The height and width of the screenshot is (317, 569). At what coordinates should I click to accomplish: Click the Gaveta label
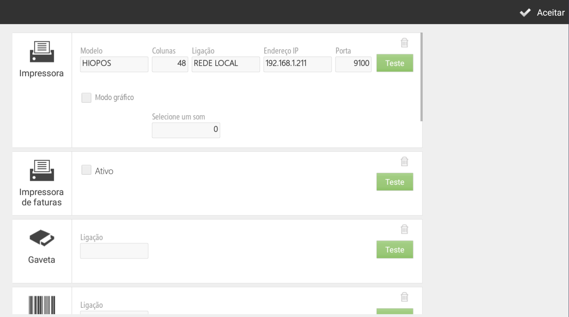tap(42, 260)
